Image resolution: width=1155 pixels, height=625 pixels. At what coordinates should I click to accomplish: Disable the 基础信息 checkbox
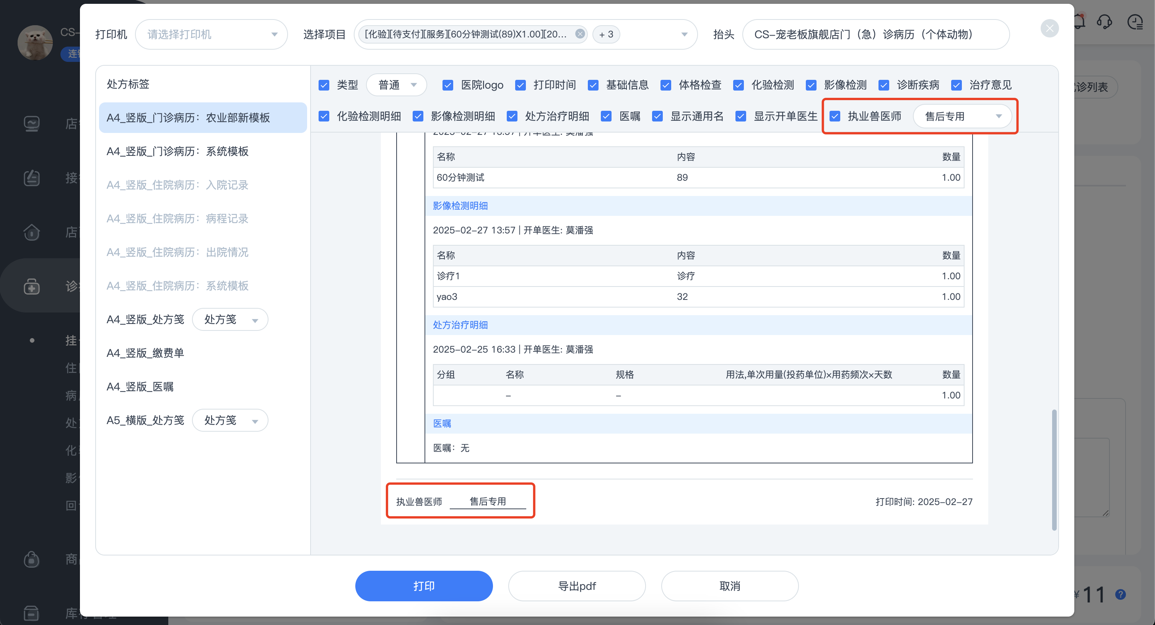(x=593, y=85)
